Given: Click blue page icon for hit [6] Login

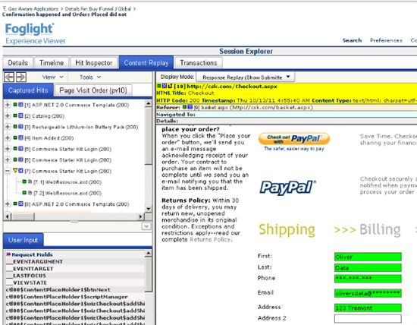Looking at the screenshot, I should click(20, 159).
